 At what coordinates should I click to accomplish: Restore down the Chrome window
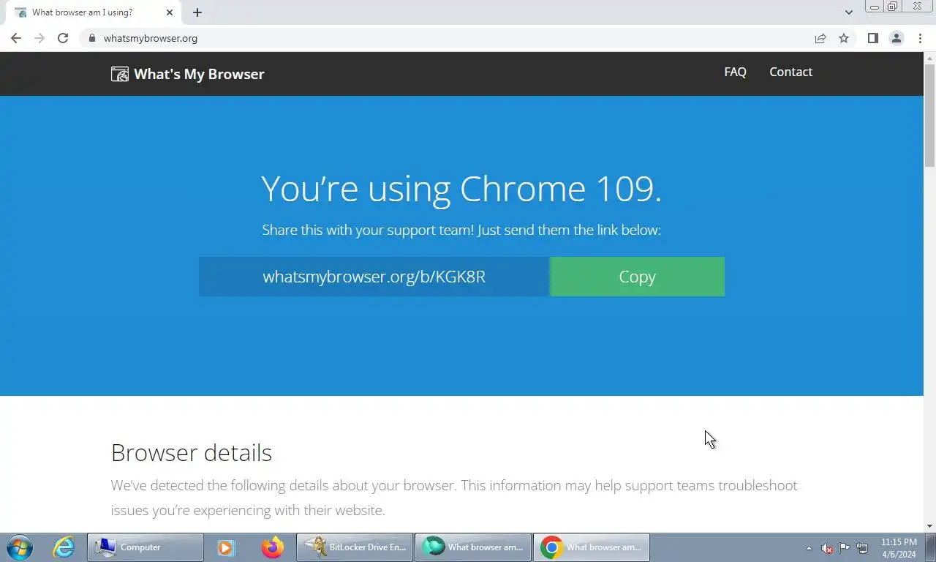(x=892, y=7)
